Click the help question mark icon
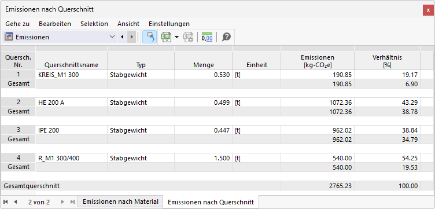 pyautogui.click(x=226, y=37)
